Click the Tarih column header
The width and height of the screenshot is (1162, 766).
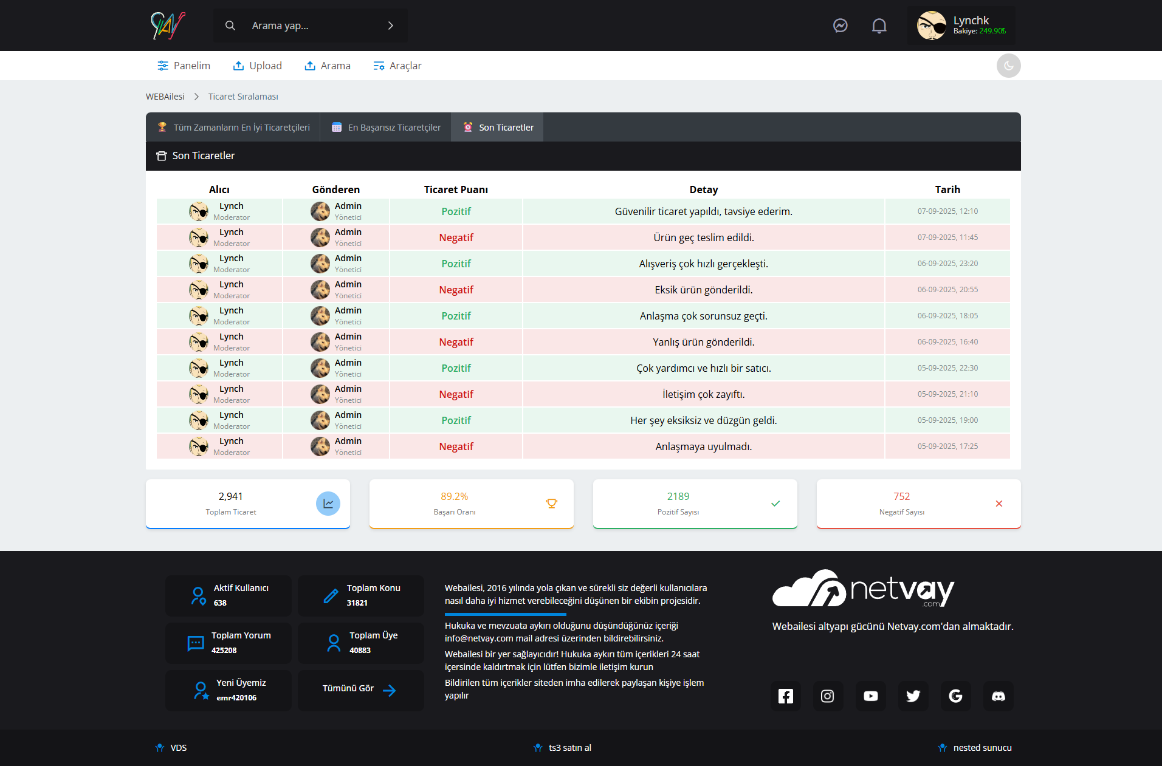tap(947, 190)
